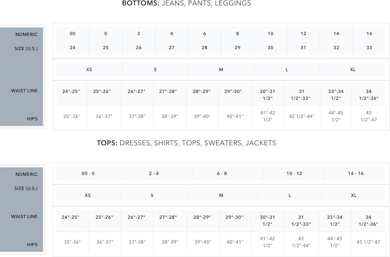Click the BOTTOMS: Jeans, Pants, Leggings heading
The image size is (390, 257).
point(186,3)
